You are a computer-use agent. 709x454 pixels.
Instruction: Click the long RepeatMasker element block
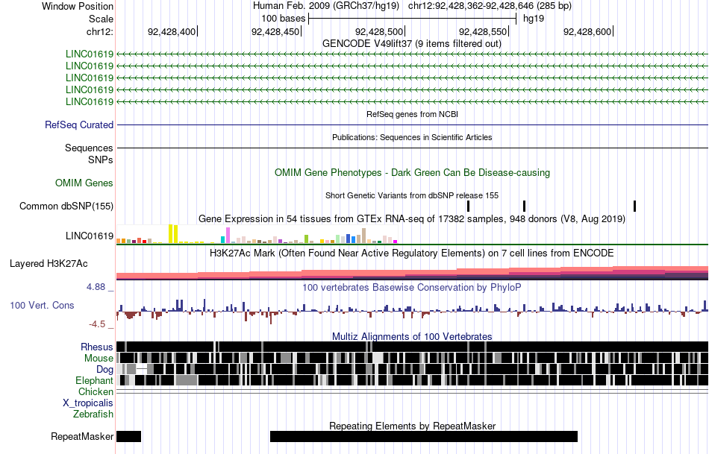pyautogui.click(x=424, y=436)
